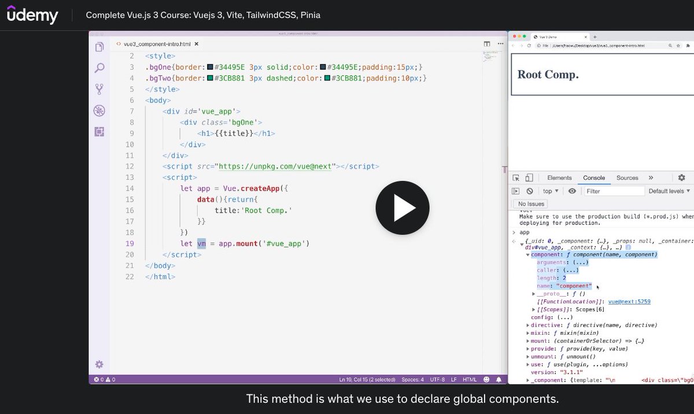Open the Manage gear in VS Code sidebar

pos(99,364)
